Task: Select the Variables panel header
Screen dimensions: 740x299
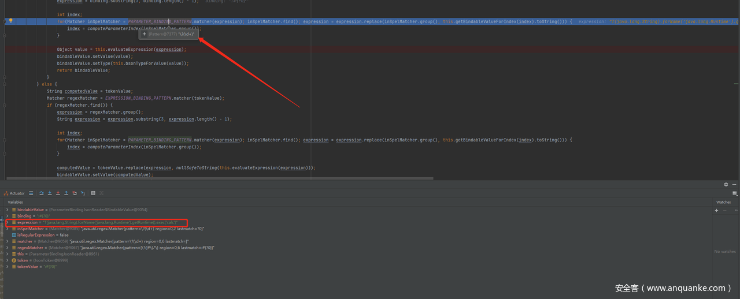Action: coord(15,202)
